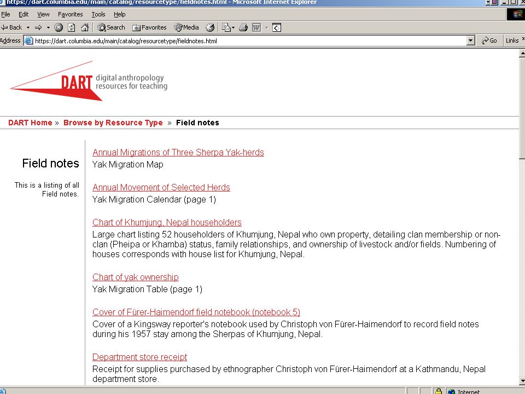Open Annual Migrations of Three Sherpa Yak-herds
This screenshot has height=394, width=525.
(178, 153)
